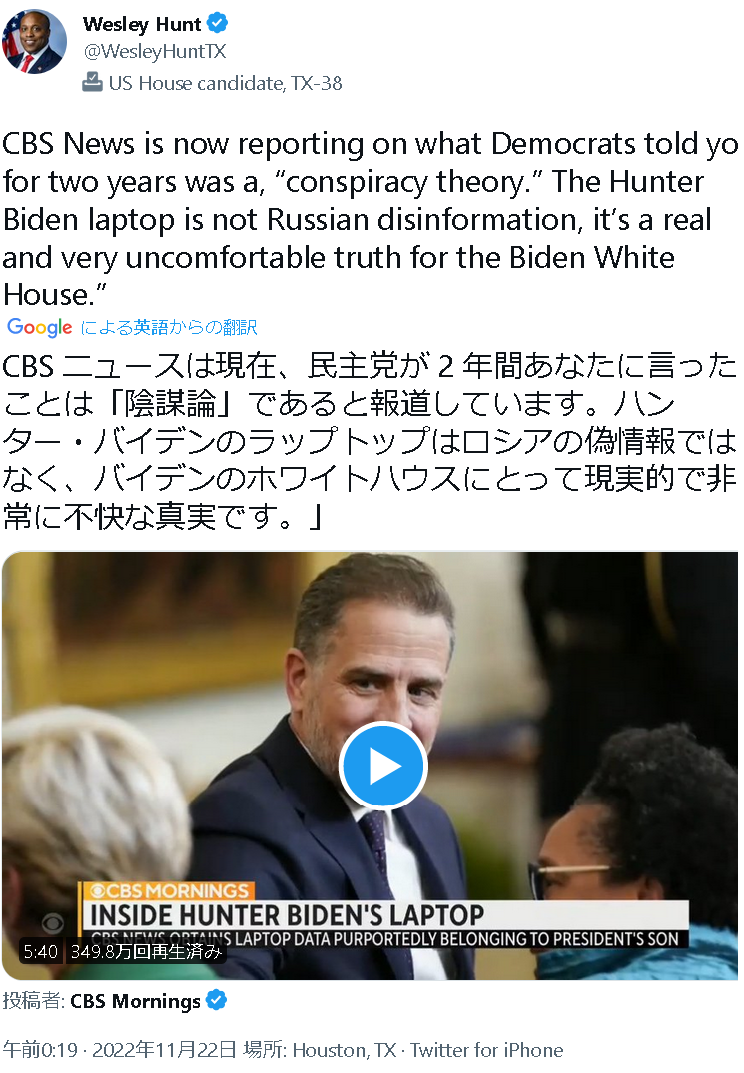The image size is (744, 1073).
Task: Click the Google logo in translation note
Action: (x=40, y=328)
